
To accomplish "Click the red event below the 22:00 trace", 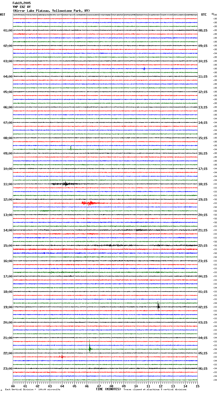I will click(62, 357).
